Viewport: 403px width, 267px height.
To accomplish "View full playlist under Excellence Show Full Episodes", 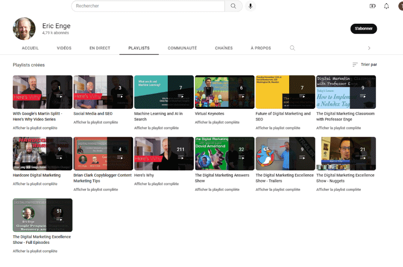I will [35, 251].
